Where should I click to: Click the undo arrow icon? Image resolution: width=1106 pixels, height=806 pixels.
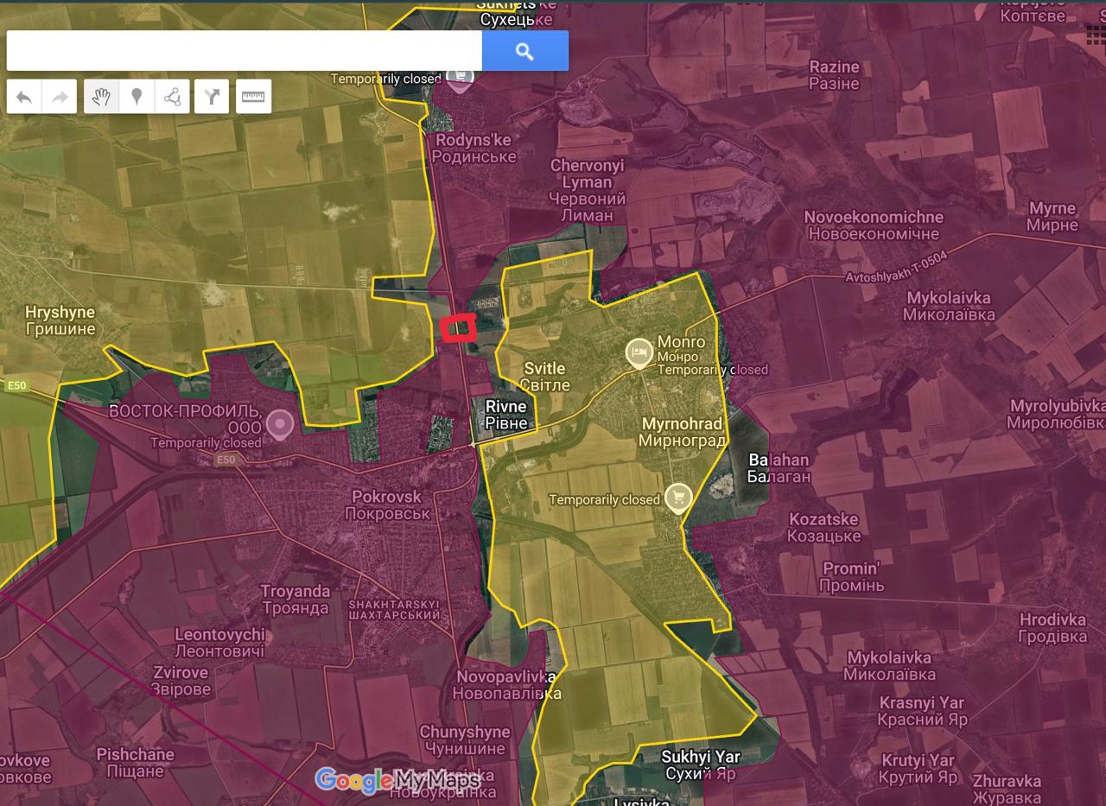[24, 97]
